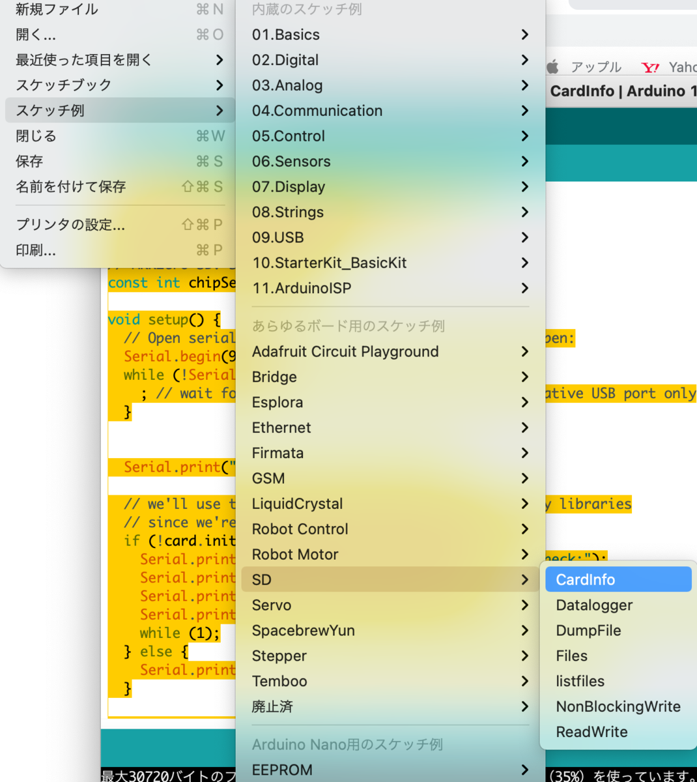The height and width of the screenshot is (782, 697).
Task: Click '} else {' code line
Action: pyautogui.click(x=156, y=652)
